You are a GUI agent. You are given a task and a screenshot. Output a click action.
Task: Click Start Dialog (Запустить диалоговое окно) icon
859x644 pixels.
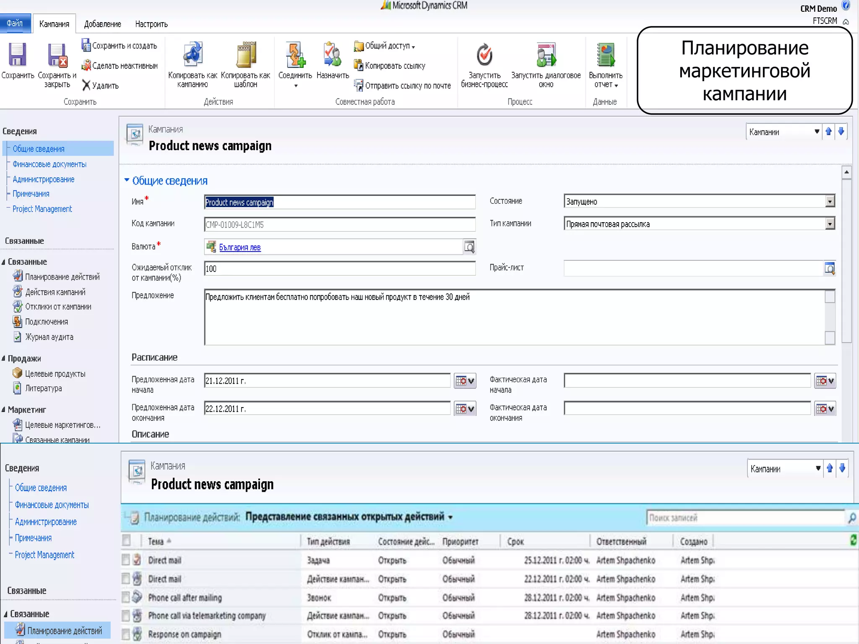tap(546, 55)
